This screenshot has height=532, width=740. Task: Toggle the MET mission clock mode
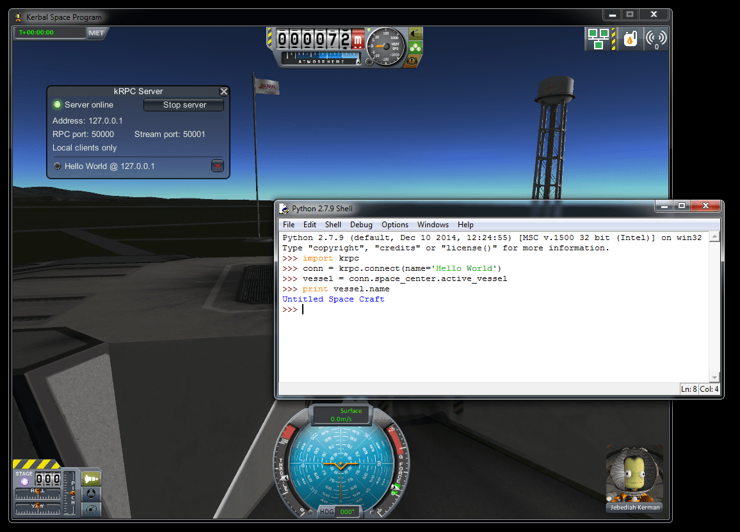pyautogui.click(x=97, y=33)
